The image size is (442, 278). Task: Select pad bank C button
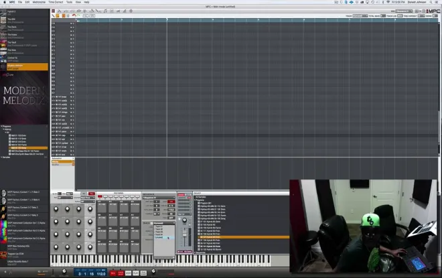[110, 196]
